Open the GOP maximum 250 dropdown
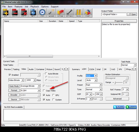 pyautogui.click(x=101, y=94)
